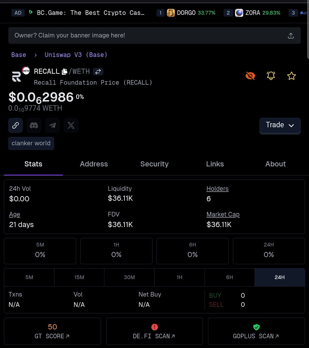Click the page vertical scrollbar

(x=308, y=29)
